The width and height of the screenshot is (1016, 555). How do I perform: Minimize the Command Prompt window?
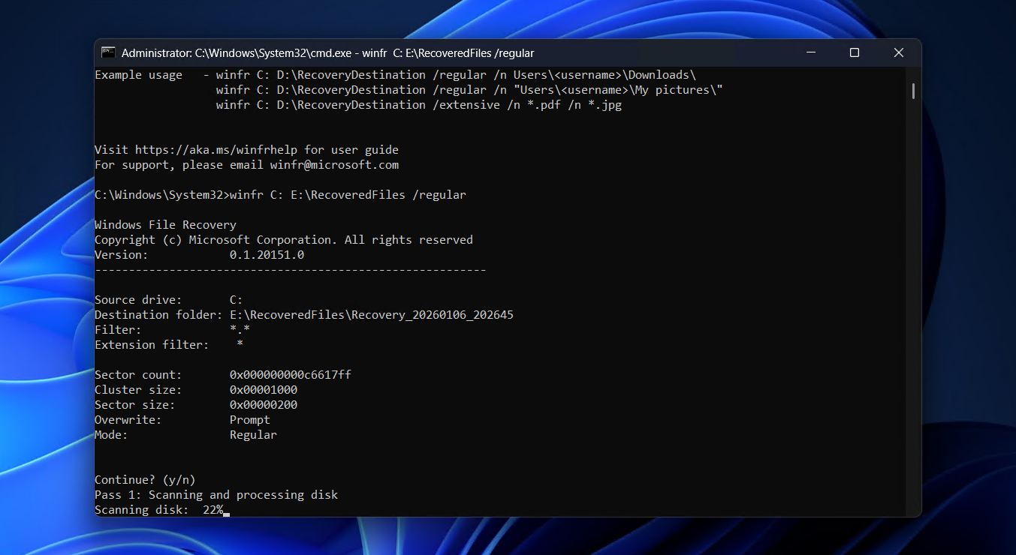pyautogui.click(x=809, y=52)
